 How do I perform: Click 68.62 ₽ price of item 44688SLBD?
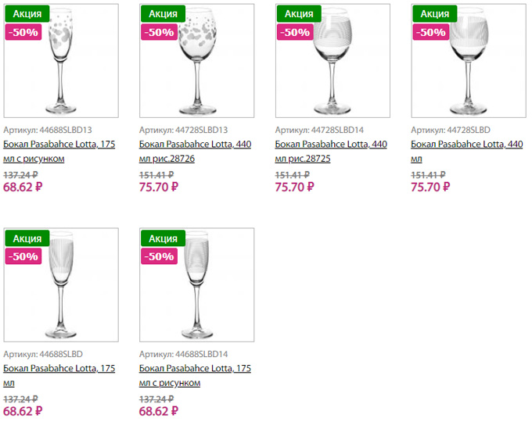point(23,411)
